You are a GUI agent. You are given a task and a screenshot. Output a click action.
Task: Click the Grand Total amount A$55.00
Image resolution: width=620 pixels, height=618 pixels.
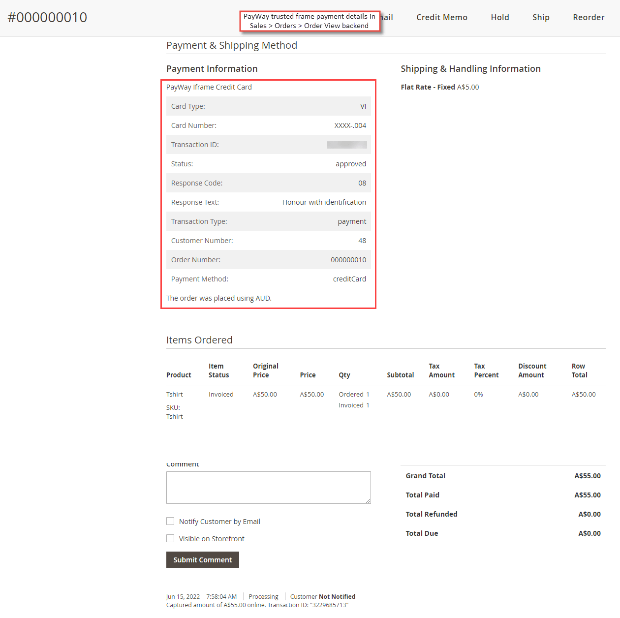tap(588, 476)
